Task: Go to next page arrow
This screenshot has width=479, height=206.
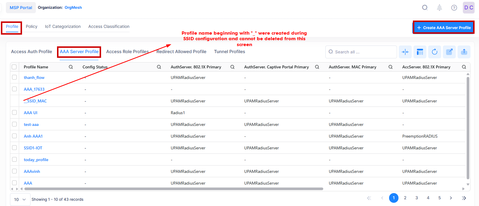Action: click(x=451, y=198)
